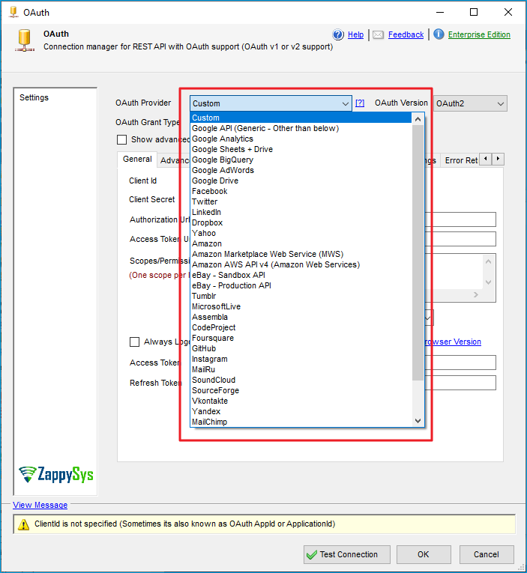Click the plain Amazon provider entry

[301, 243]
